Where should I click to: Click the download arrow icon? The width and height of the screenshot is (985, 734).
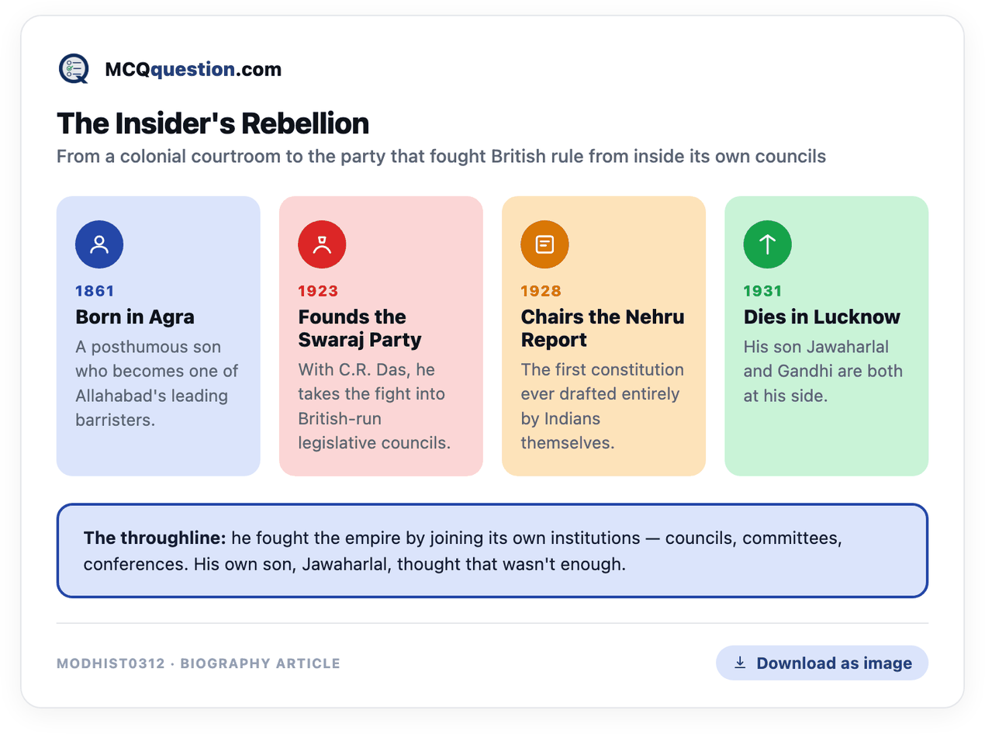[740, 663]
